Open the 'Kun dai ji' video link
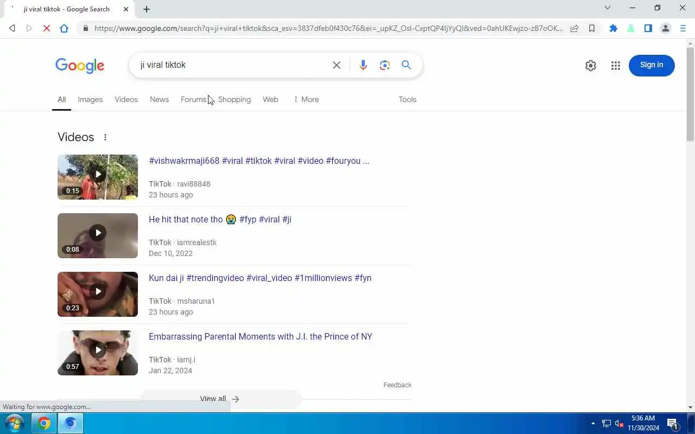The height and width of the screenshot is (434, 695). tap(260, 278)
